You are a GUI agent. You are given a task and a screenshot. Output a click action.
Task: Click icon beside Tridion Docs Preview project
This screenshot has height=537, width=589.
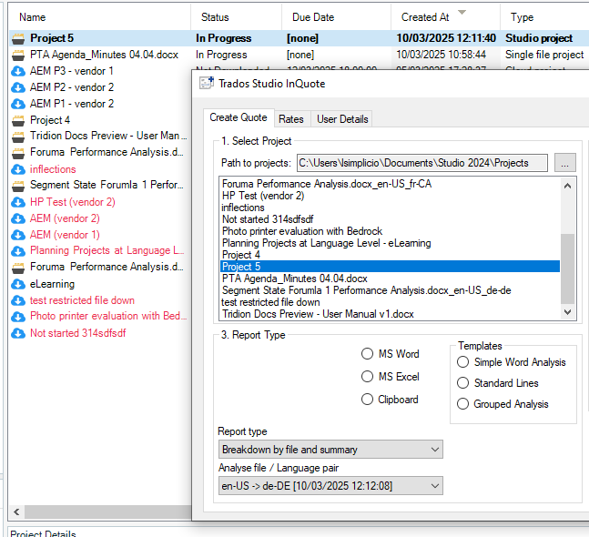point(18,137)
